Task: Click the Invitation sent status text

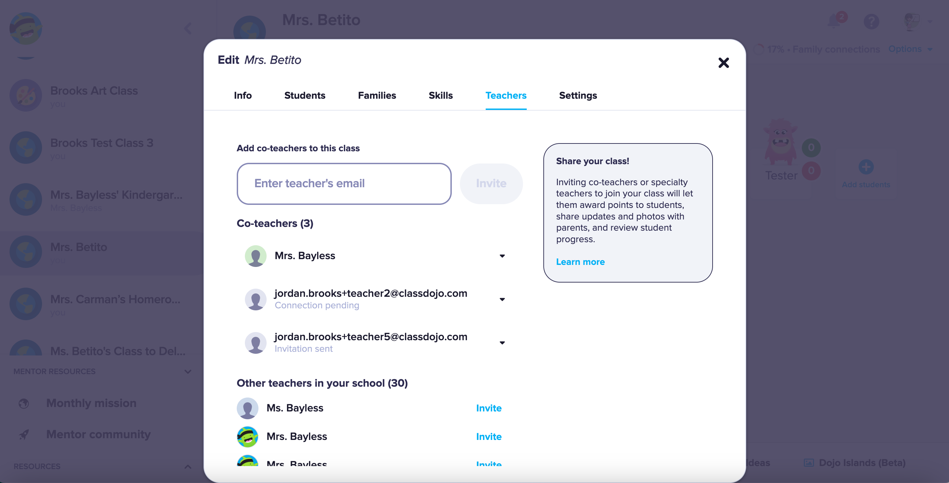Action: click(304, 349)
